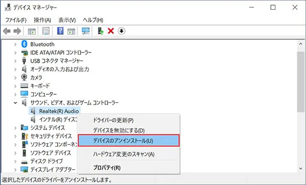Click the red X uninstall device icon
This screenshot has height=185, width=306.
(111, 31)
